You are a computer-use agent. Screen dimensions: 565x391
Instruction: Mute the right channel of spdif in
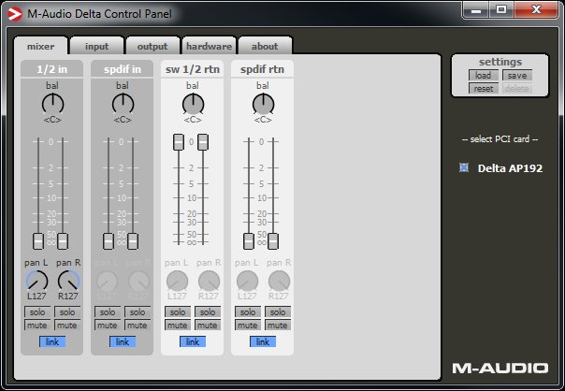[x=138, y=325]
